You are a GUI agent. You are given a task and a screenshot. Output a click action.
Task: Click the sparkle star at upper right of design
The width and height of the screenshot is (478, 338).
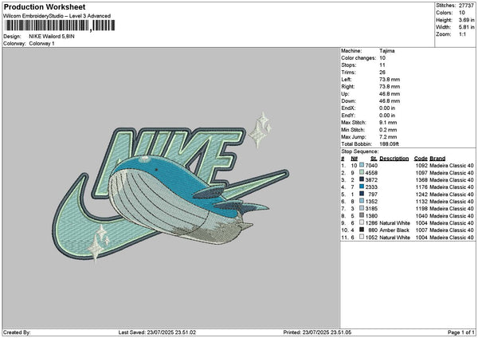pyautogui.click(x=260, y=130)
